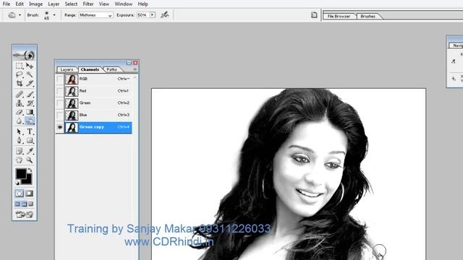Toggle visibility of the Red channel
463x260 pixels.
59,91
